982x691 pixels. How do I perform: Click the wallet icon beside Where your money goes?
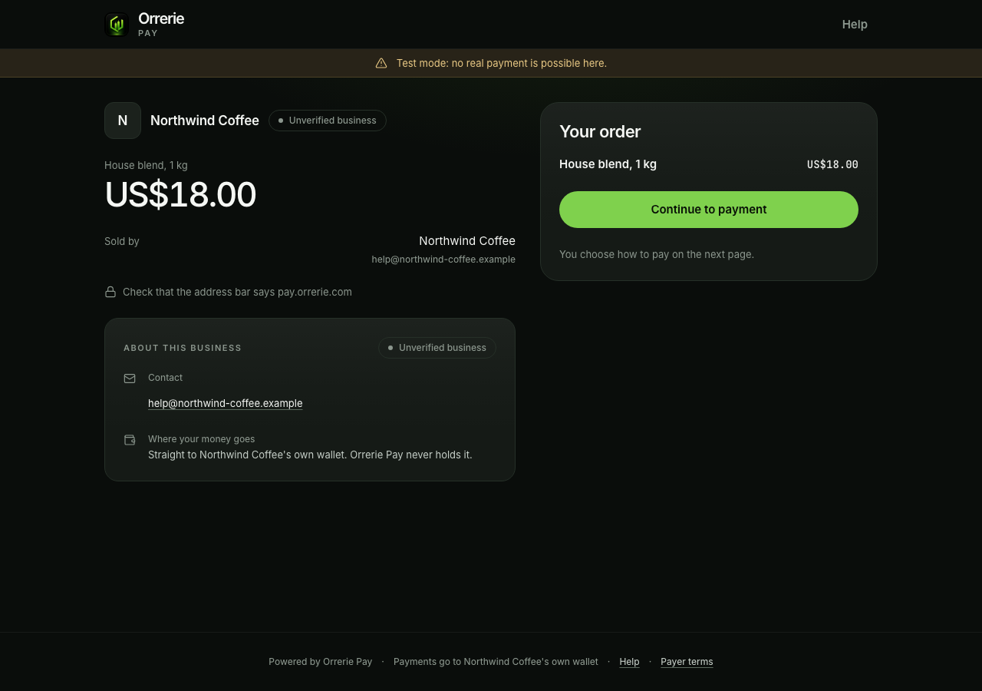pos(130,440)
